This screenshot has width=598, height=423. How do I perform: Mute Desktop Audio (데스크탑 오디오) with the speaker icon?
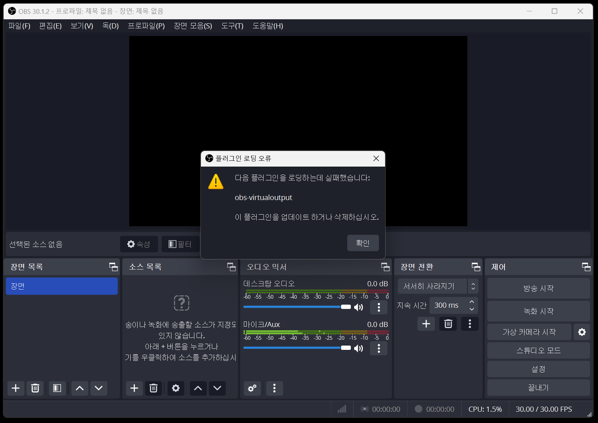(x=359, y=307)
